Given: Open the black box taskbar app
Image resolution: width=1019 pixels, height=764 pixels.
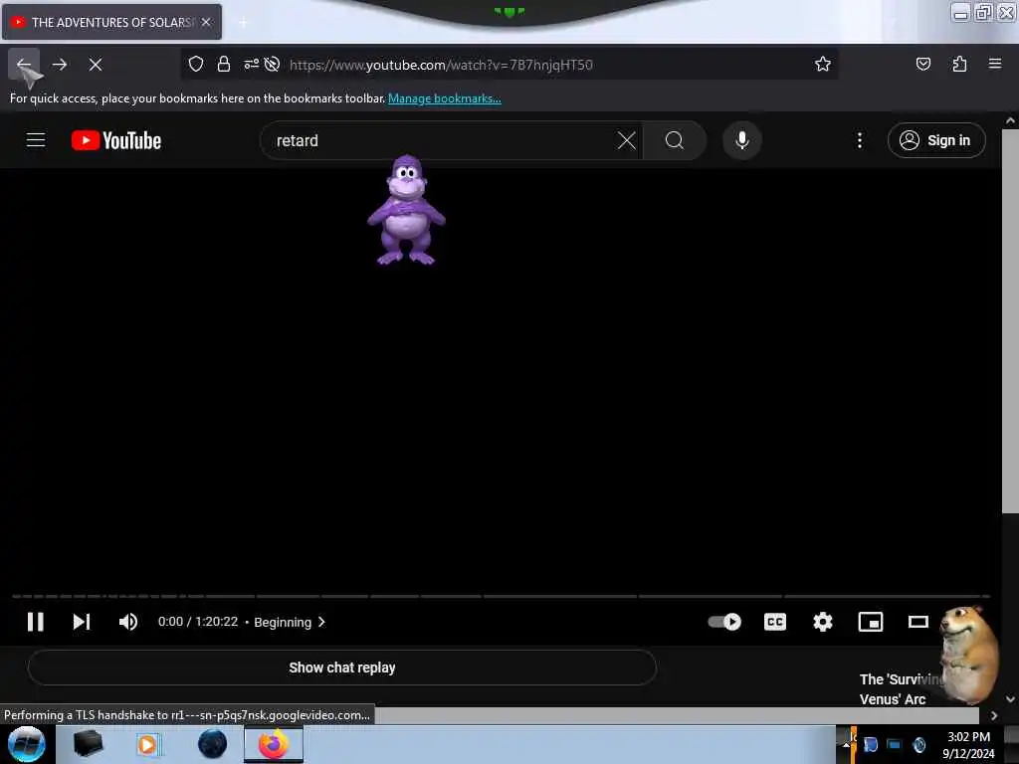Looking at the screenshot, I should 88,744.
